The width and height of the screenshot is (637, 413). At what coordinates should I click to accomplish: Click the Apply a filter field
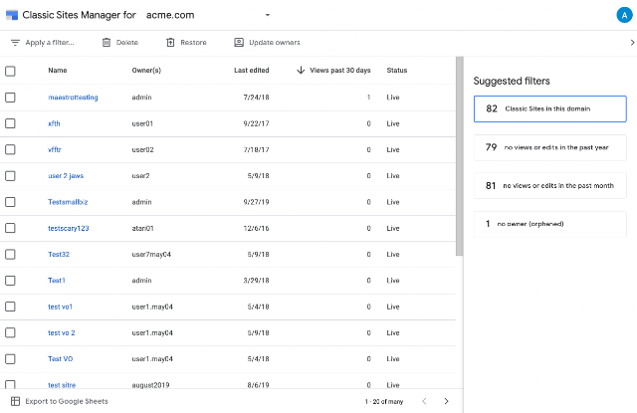click(x=50, y=43)
